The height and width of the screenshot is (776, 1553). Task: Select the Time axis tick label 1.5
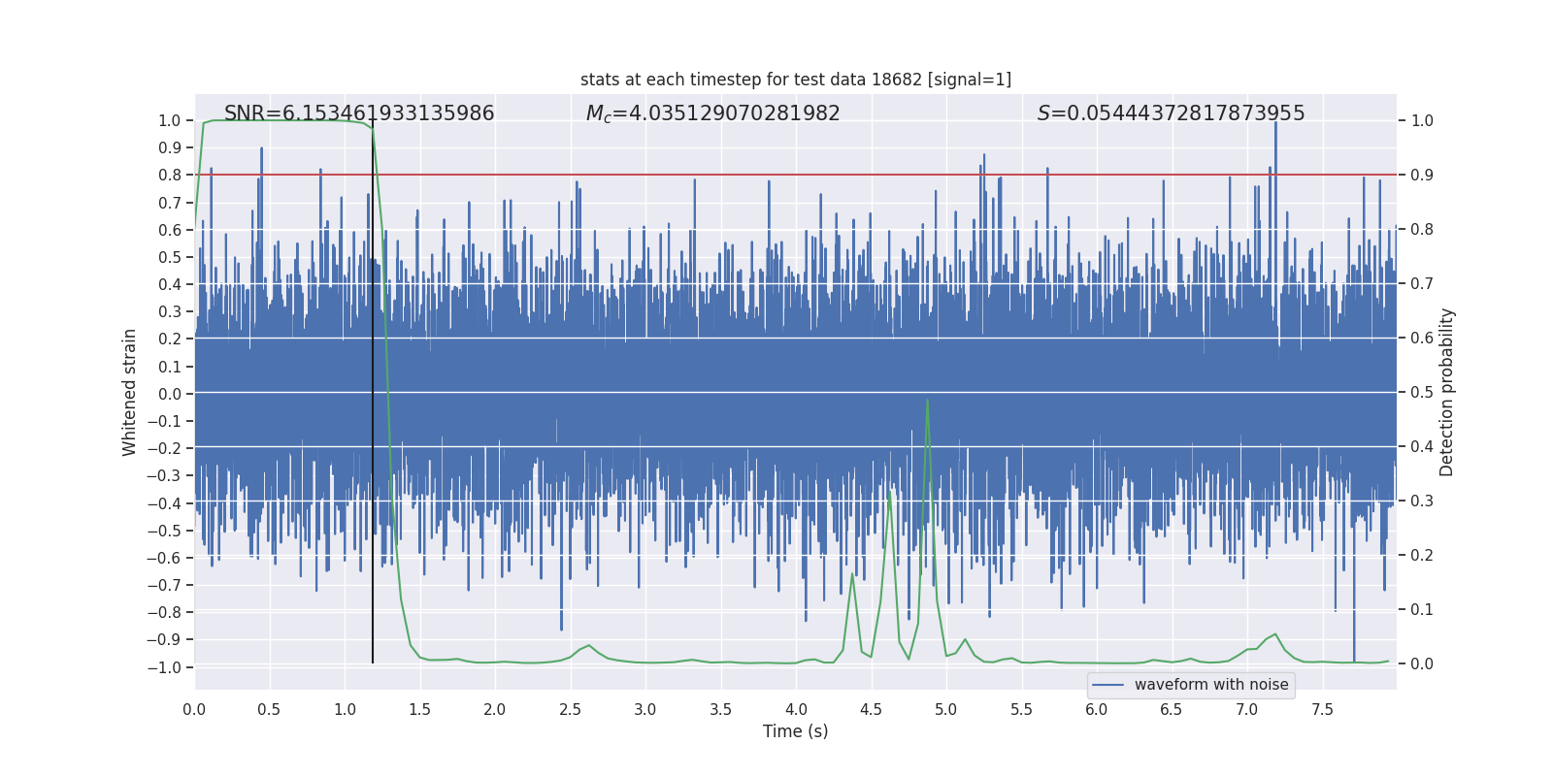[419, 710]
